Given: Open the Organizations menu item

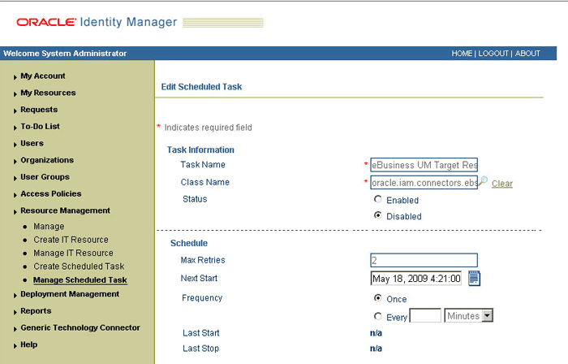Looking at the screenshot, I should [47, 160].
